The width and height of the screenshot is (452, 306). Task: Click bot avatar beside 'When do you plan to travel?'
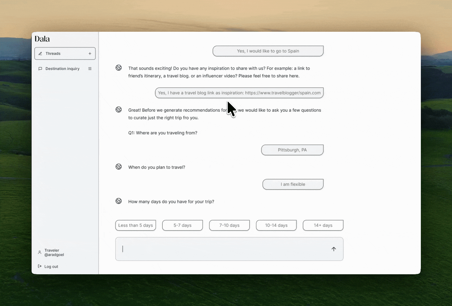119,167
